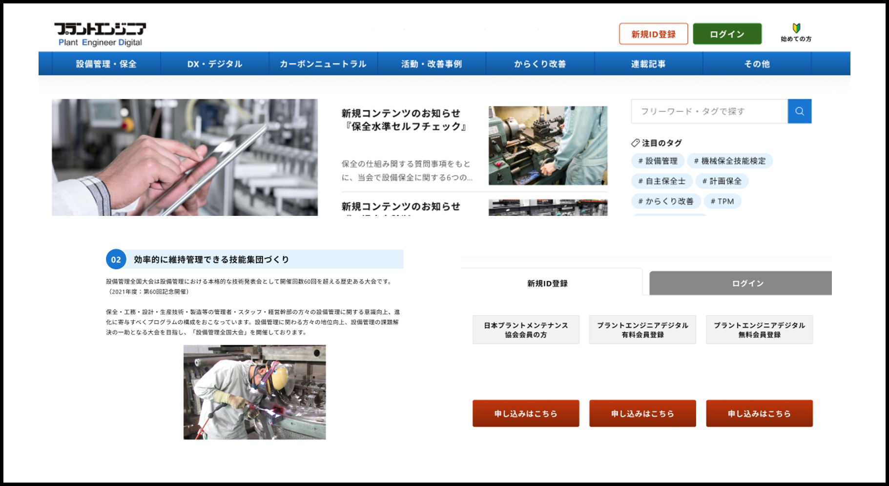Click 申し込みはこちら under 無料会員登録
Viewport: 889px width, 486px height.
759,413
